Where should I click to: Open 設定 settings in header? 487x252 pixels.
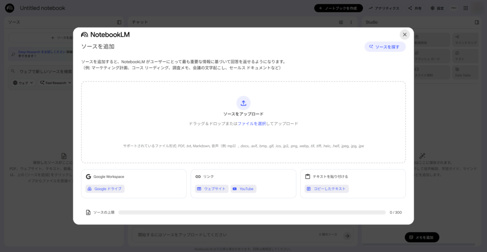(438, 8)
